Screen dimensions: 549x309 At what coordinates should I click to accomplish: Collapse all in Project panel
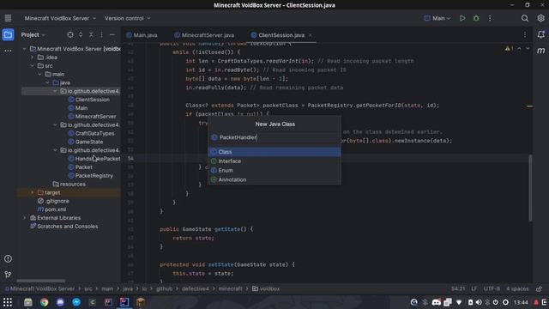tap(91, 34)
